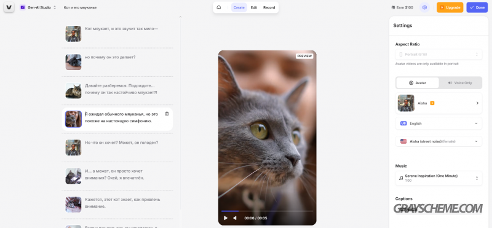Click the round settings gear icon
Image resolution: width=492 pixels, height=228 pixels.
pyautogui.click(x=424, y=7)
